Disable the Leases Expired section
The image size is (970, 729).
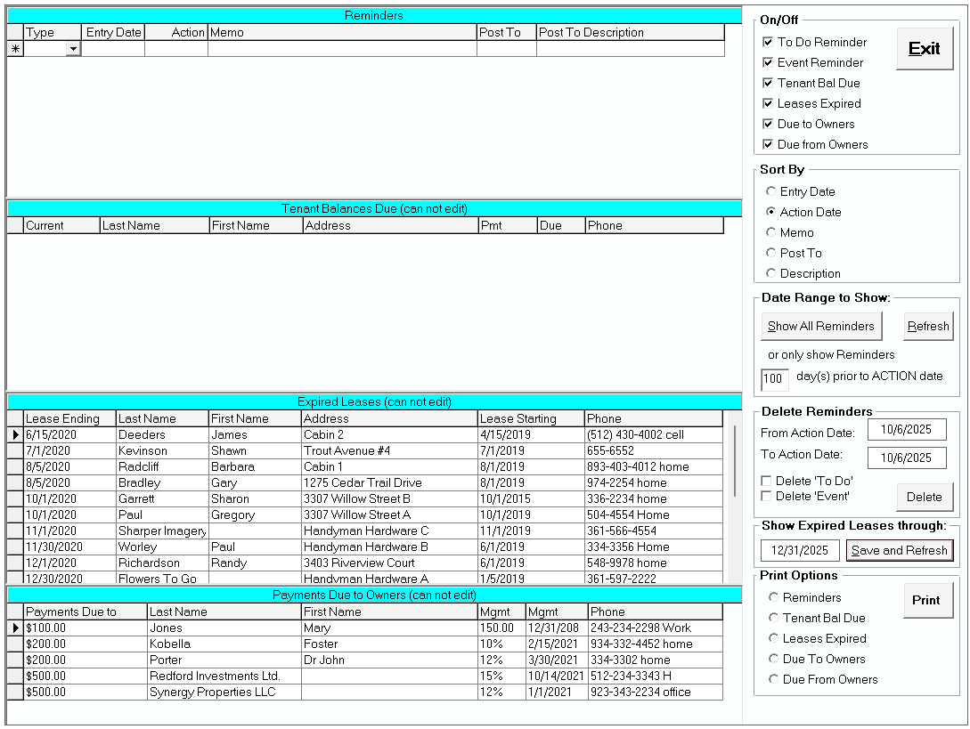[x=766, y=103]
